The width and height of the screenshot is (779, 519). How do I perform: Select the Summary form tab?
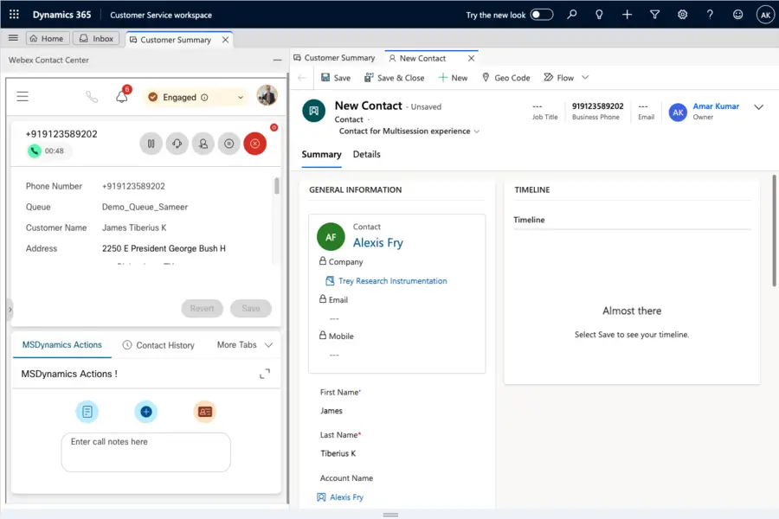pyautogui.click(x=321, y=155)
